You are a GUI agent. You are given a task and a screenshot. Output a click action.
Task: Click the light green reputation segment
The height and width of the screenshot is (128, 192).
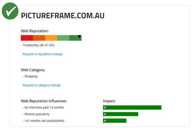[63, 38]
